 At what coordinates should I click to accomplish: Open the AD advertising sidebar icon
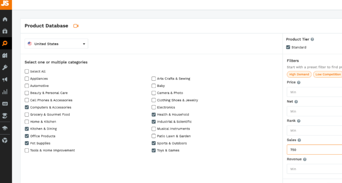[5, 104]
